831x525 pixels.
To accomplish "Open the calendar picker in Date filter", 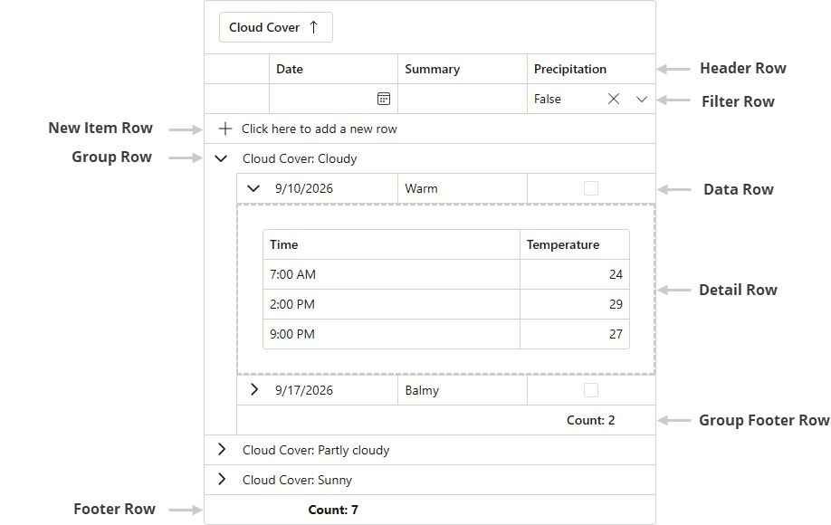I will pyautogui.click(x=384, y=99).
